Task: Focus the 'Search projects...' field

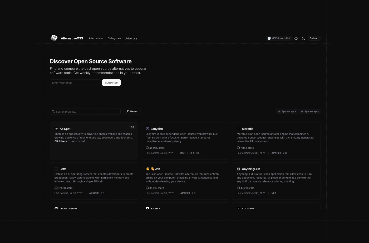Action: (x=85, y=112)
